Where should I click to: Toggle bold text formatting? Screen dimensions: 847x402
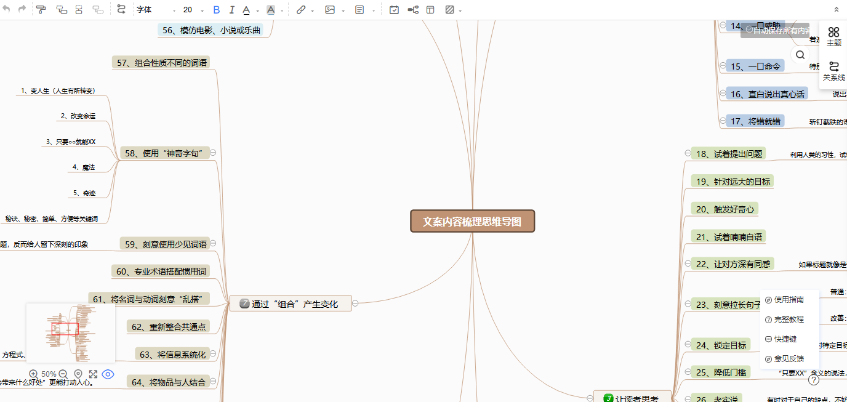216,10
